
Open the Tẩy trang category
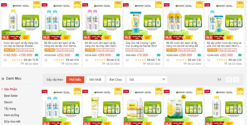pos(10,109)
